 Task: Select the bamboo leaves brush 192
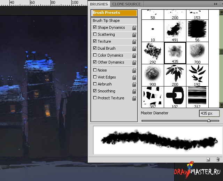point(197,75)
